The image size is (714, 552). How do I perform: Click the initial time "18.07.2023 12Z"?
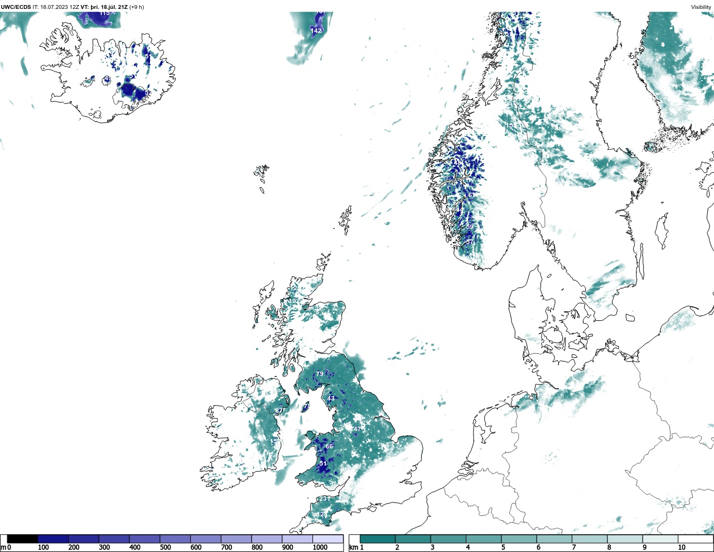point(60,7)
